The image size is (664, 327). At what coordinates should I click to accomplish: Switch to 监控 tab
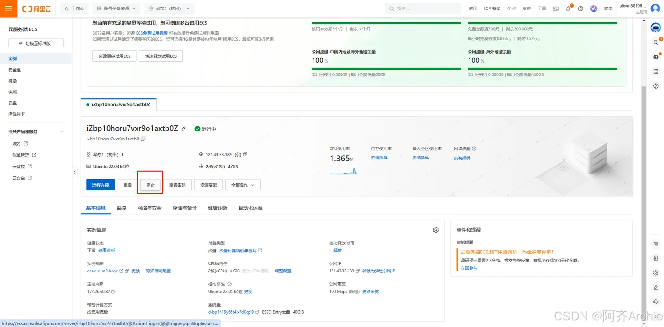[121, 208]
